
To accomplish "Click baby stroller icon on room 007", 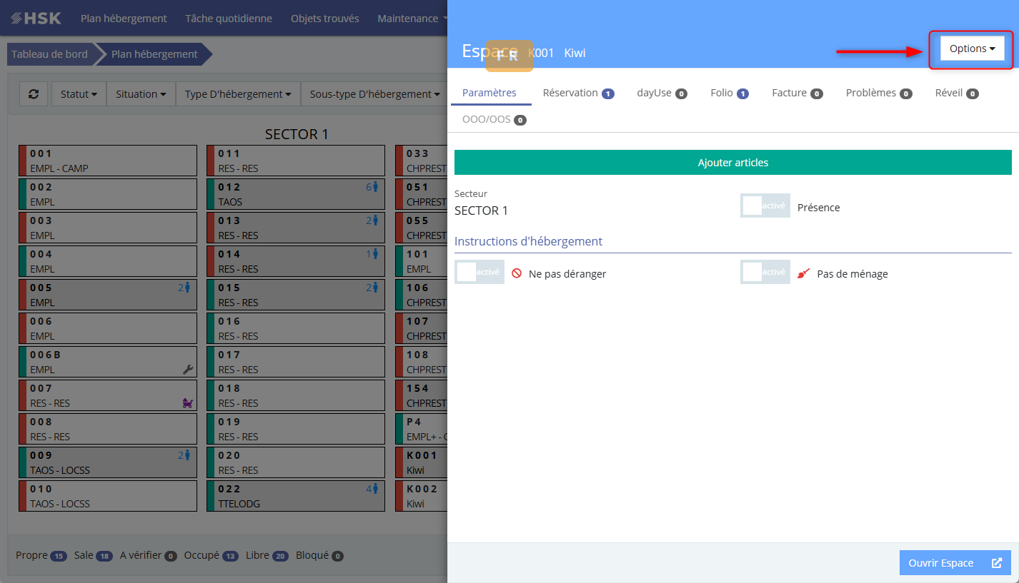I will 188,403.
